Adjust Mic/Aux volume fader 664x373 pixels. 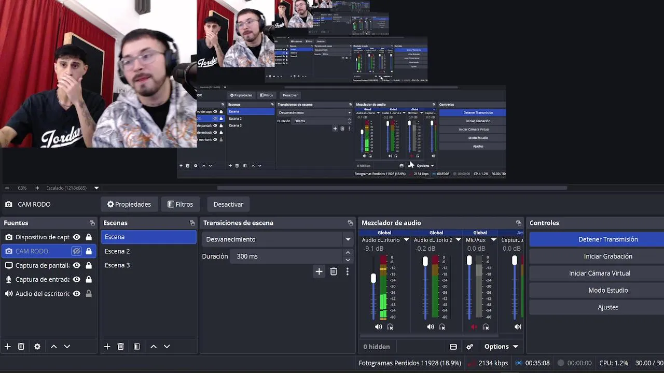pos(469,261)
